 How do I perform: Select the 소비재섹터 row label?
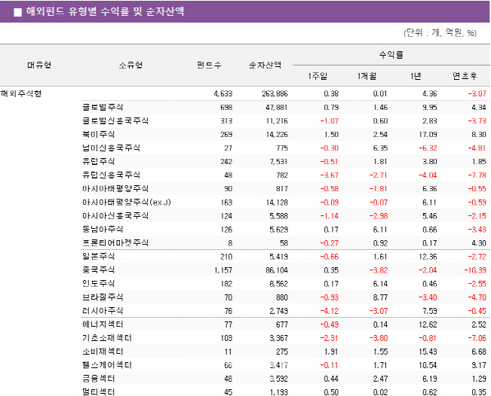(x=103, y=352)
